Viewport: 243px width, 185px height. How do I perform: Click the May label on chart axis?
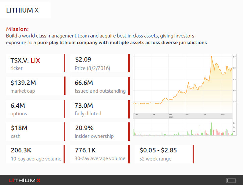[223, 115]
